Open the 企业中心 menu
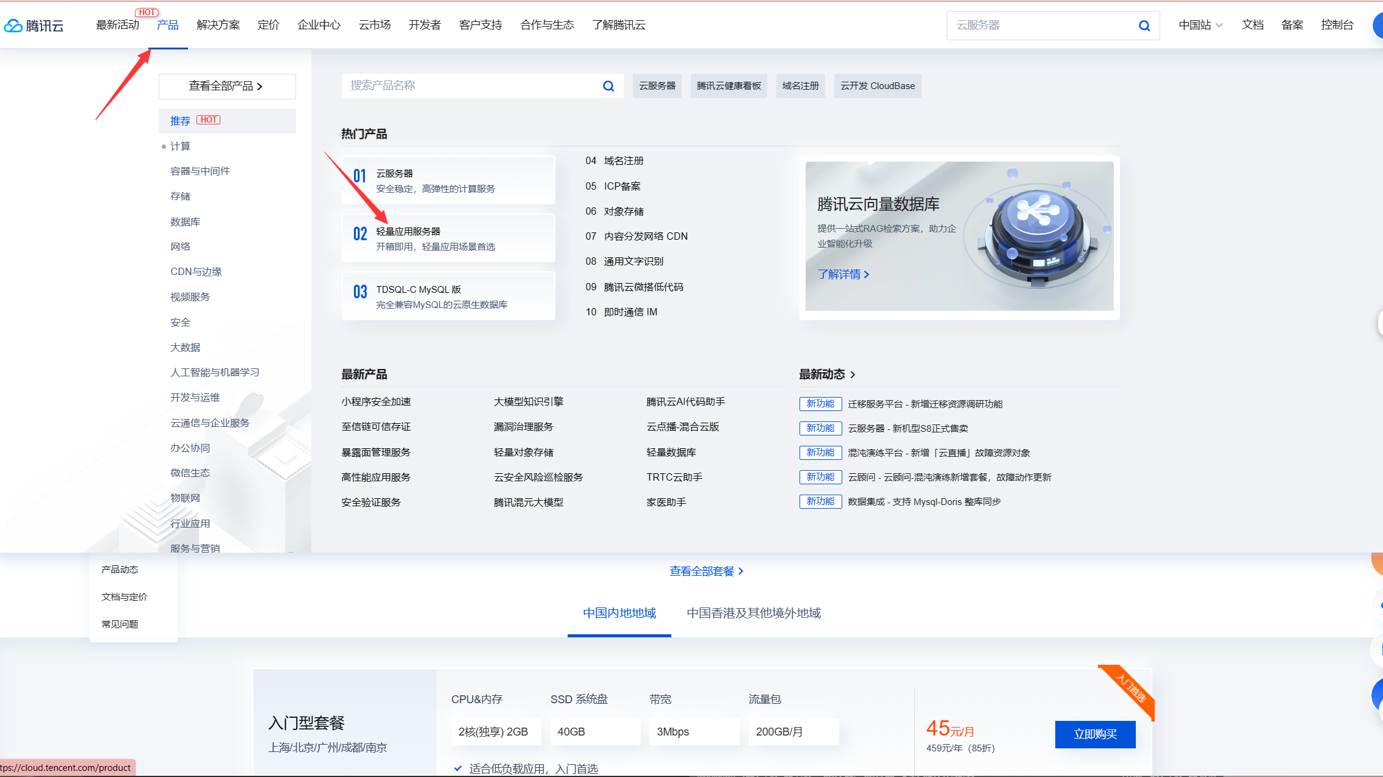The height and width of the screenshot is (777, 1383). [319, 25]
